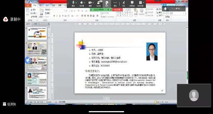
Task: Click the Format Painter brush icon
Action: point(32,17)
